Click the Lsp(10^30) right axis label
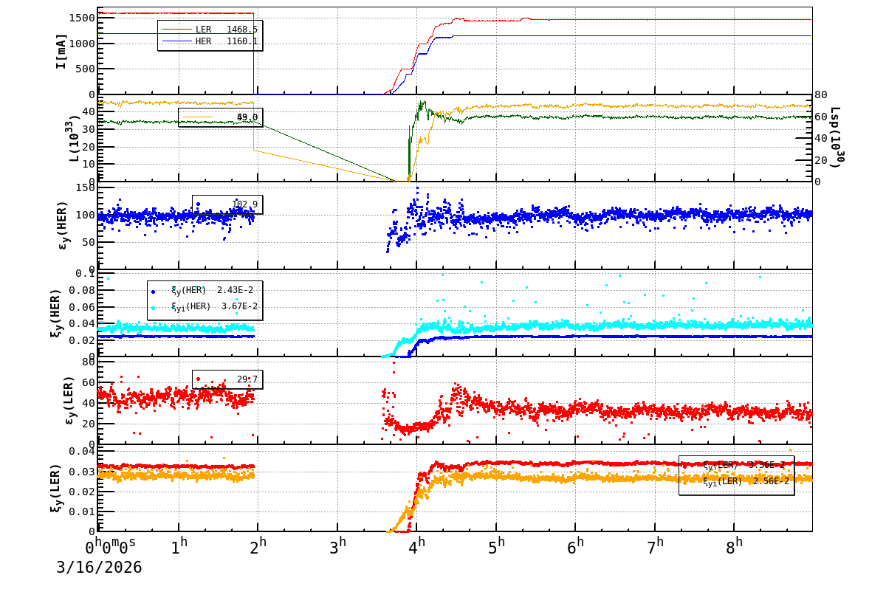The image size is (886, 589). [836, 138]
